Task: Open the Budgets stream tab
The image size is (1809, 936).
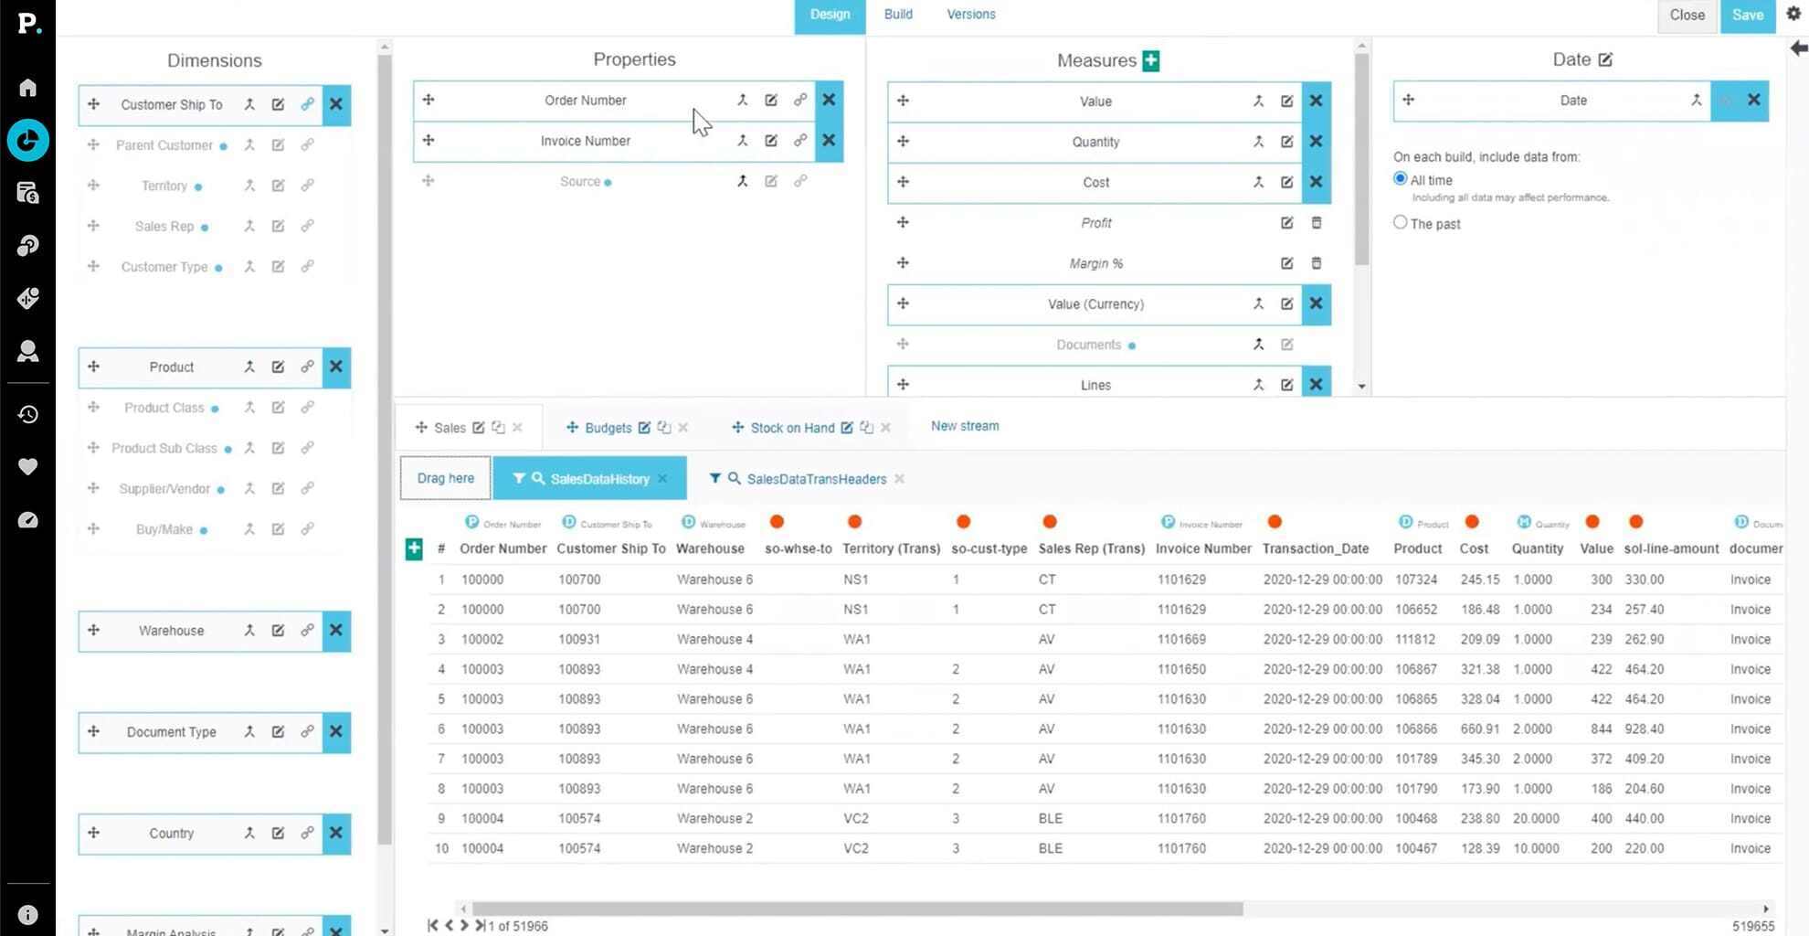Action: [x=608, y=428]
